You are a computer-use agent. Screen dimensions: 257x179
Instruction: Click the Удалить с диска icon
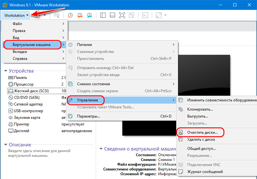(181, 139)
